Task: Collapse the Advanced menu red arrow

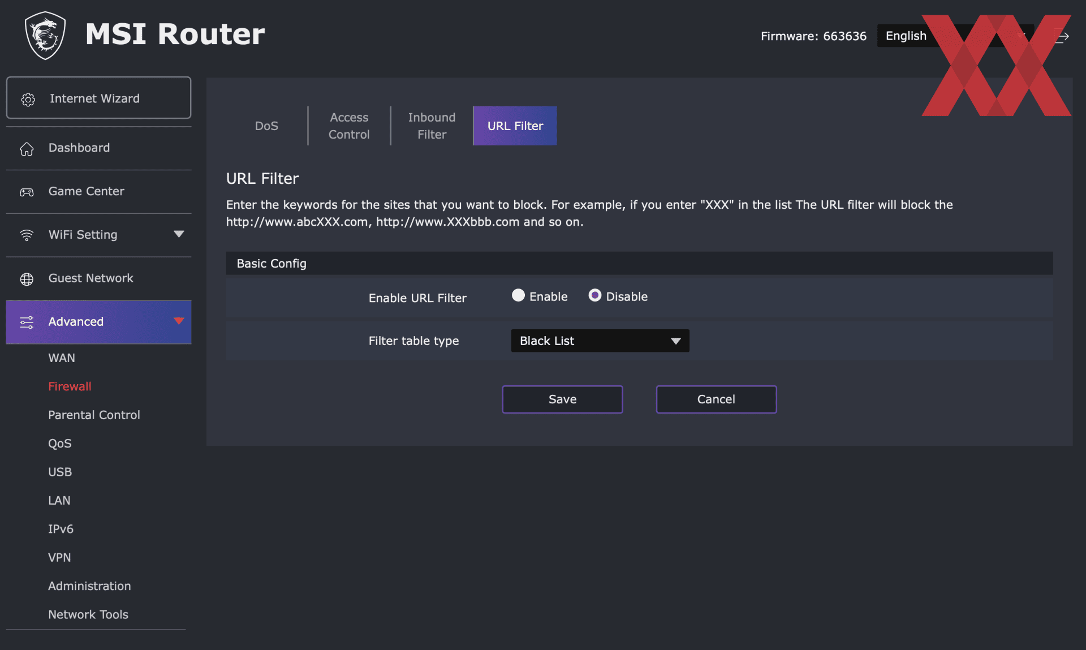Action: click(179, 321)
